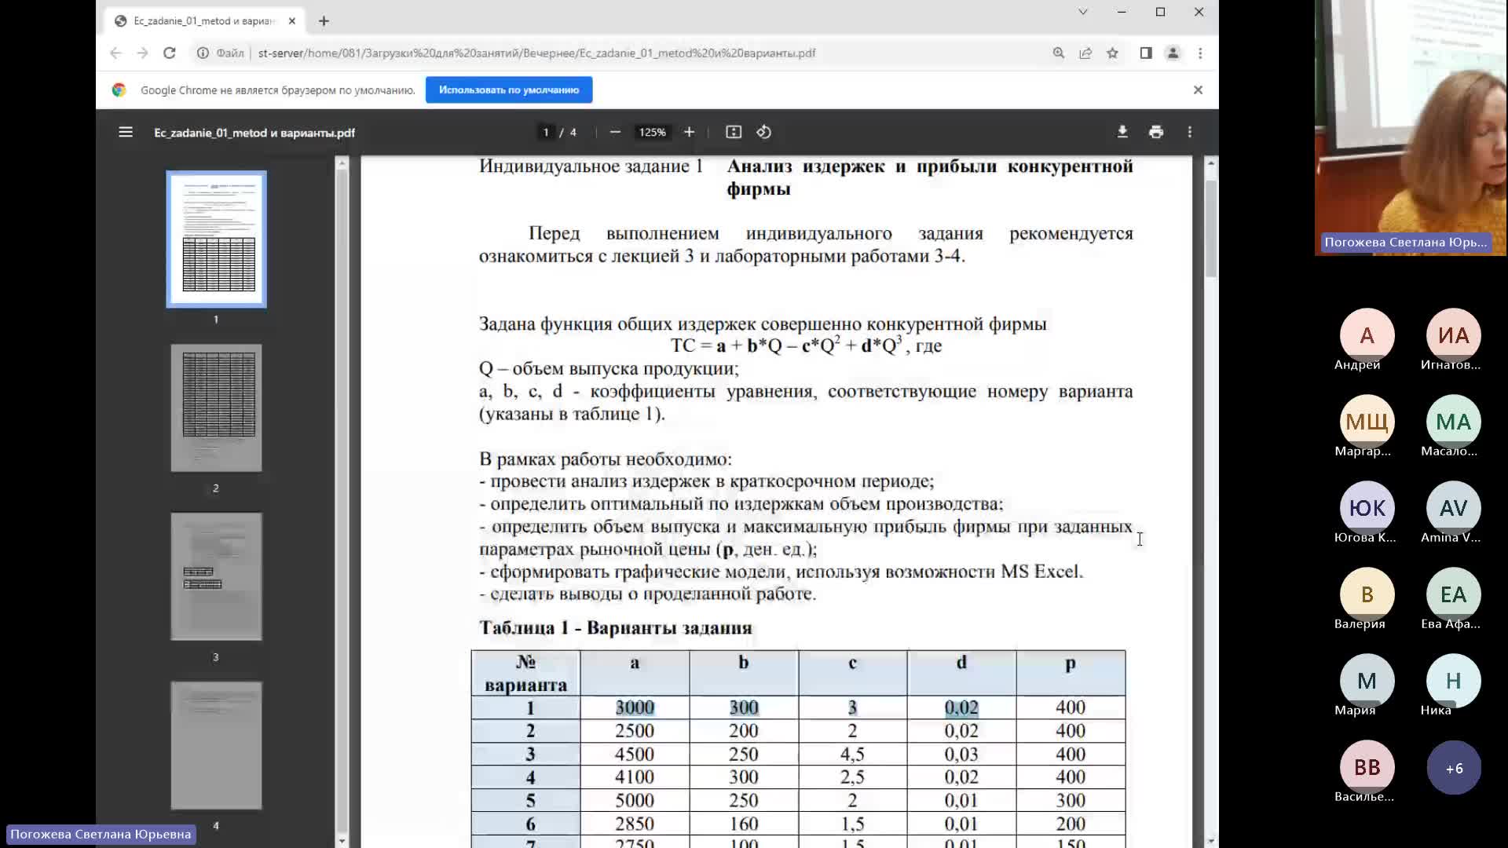This screenshot has width=1508, height=848.
Task: Select participant avatar МЩ Маргар
Action: (1367, 422)
